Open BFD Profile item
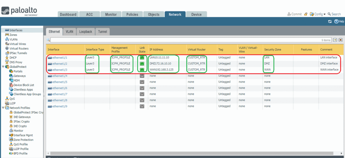345x158 pixels. click(21, 153)
